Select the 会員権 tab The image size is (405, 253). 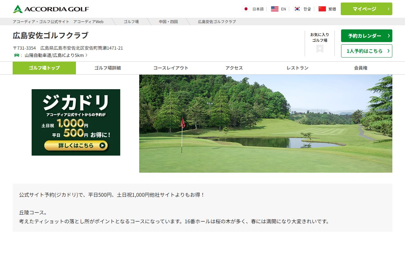pos(361,68)
